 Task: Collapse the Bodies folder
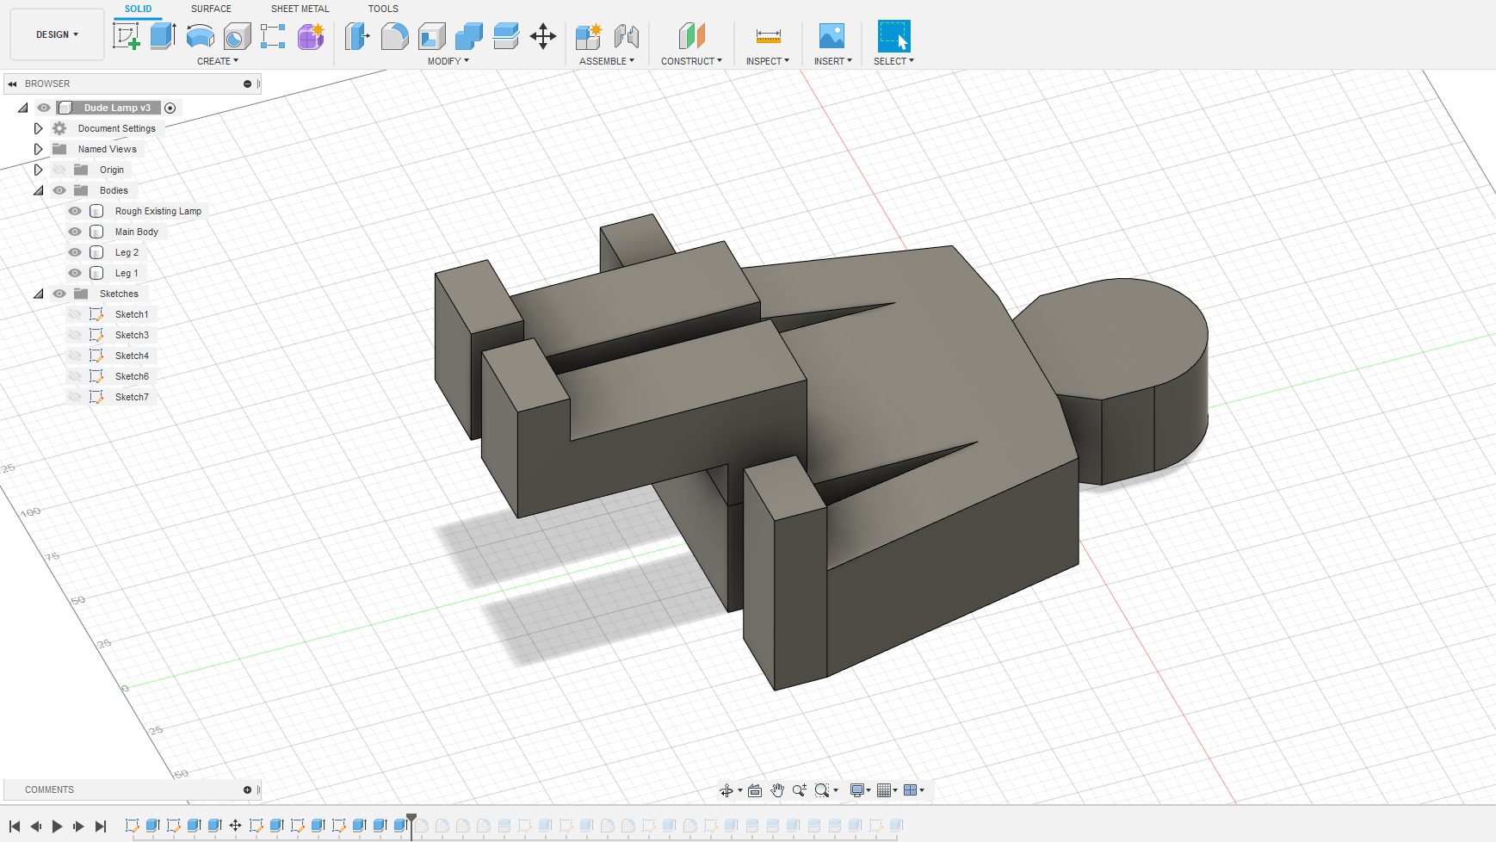click(x=38, y=190)
